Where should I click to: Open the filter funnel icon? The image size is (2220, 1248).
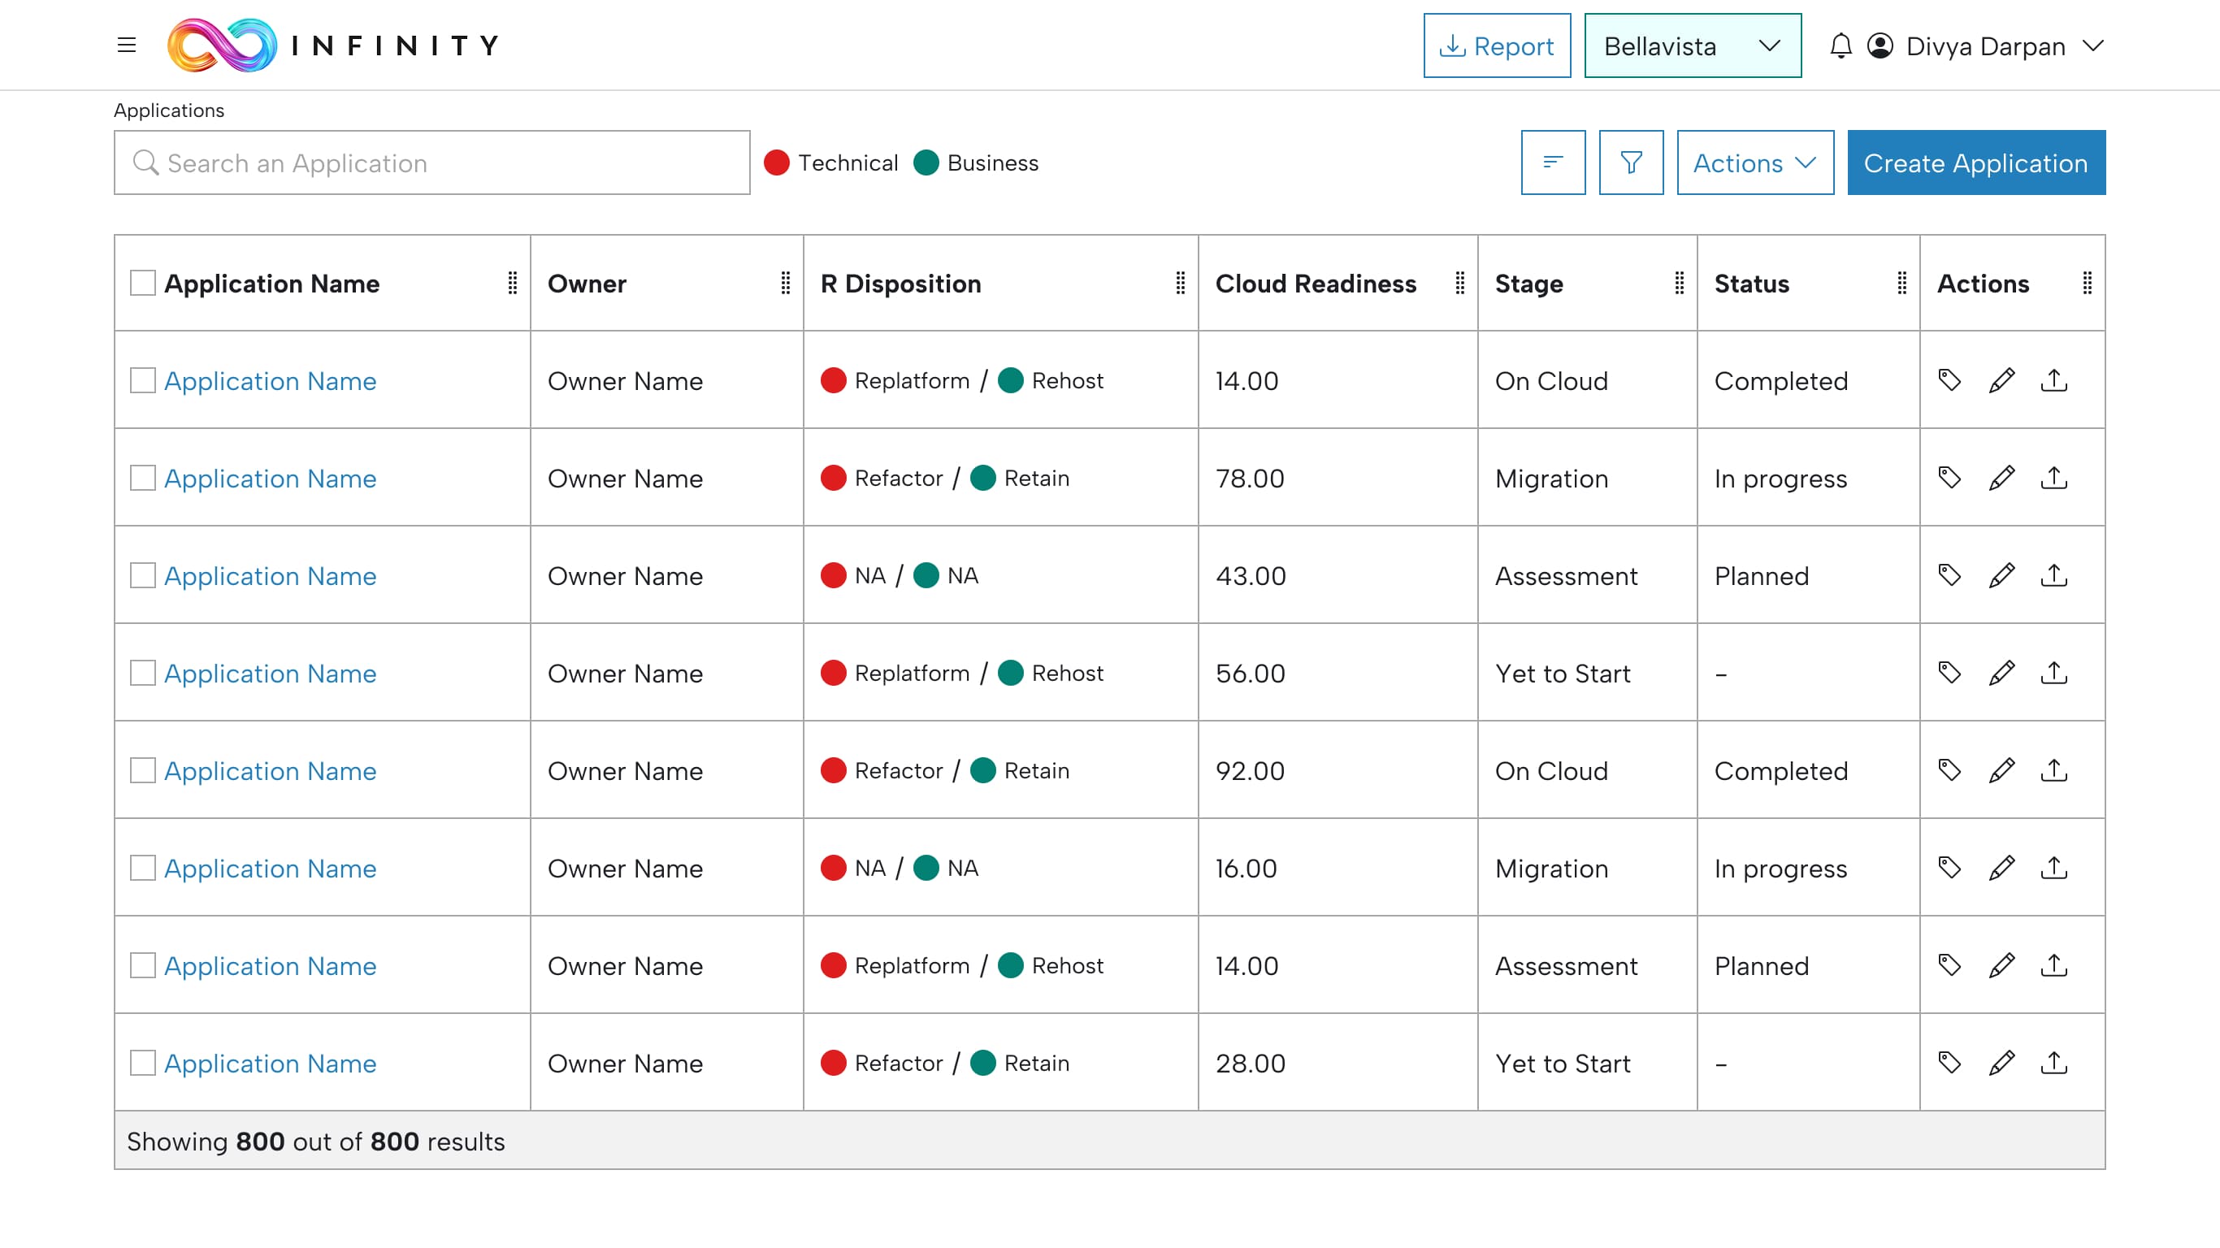coord(1631,162)
